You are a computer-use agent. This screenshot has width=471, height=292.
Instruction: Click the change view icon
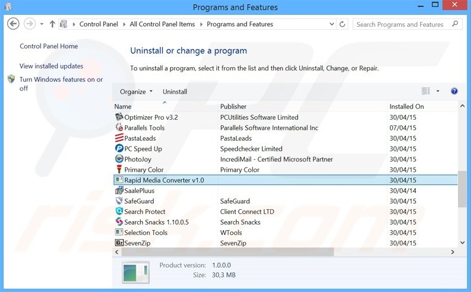pyautogui.click(x=426, y=91)
